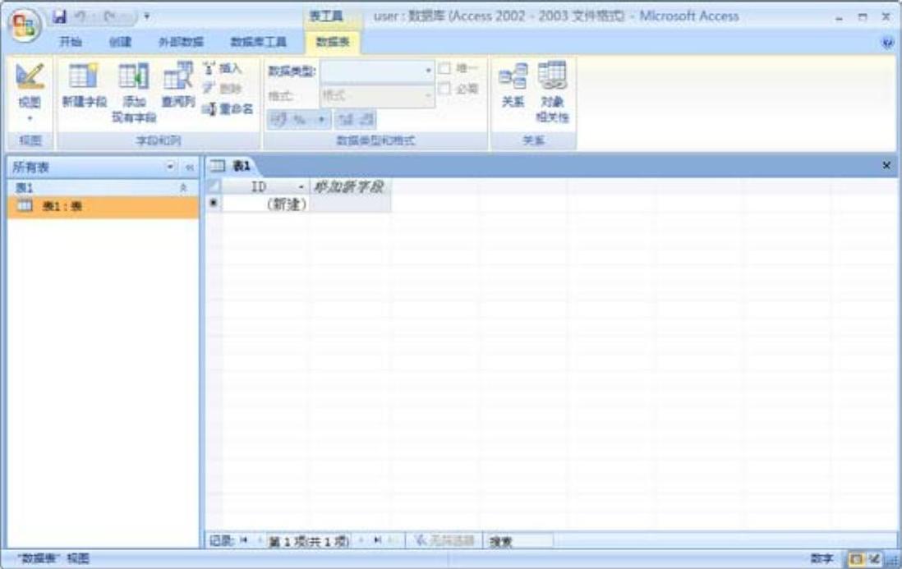Click the 插入 column button
Image resolution: width=902 pixels, height=569 pixels.
(x=222, y=68)
